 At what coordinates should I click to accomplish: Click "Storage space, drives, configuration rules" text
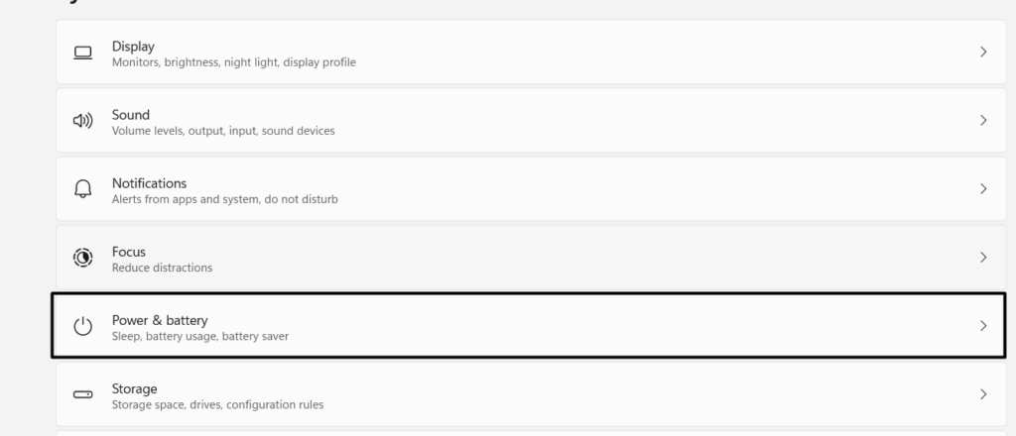tap(217, 405)
